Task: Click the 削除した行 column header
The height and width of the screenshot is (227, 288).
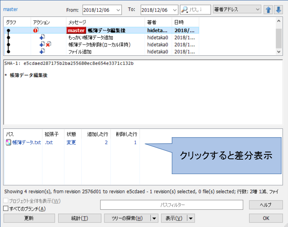Action: 125,134
